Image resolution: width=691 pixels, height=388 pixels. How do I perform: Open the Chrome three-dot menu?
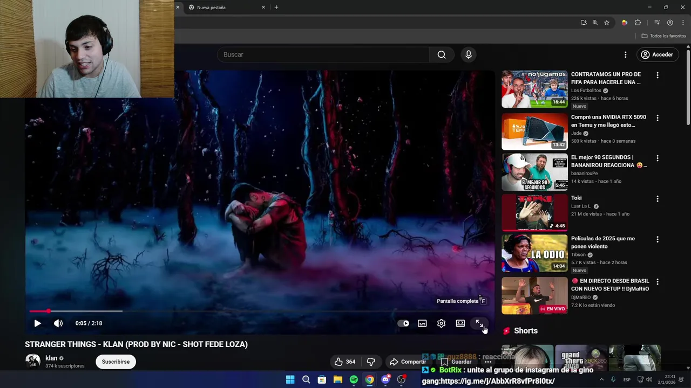683,23
